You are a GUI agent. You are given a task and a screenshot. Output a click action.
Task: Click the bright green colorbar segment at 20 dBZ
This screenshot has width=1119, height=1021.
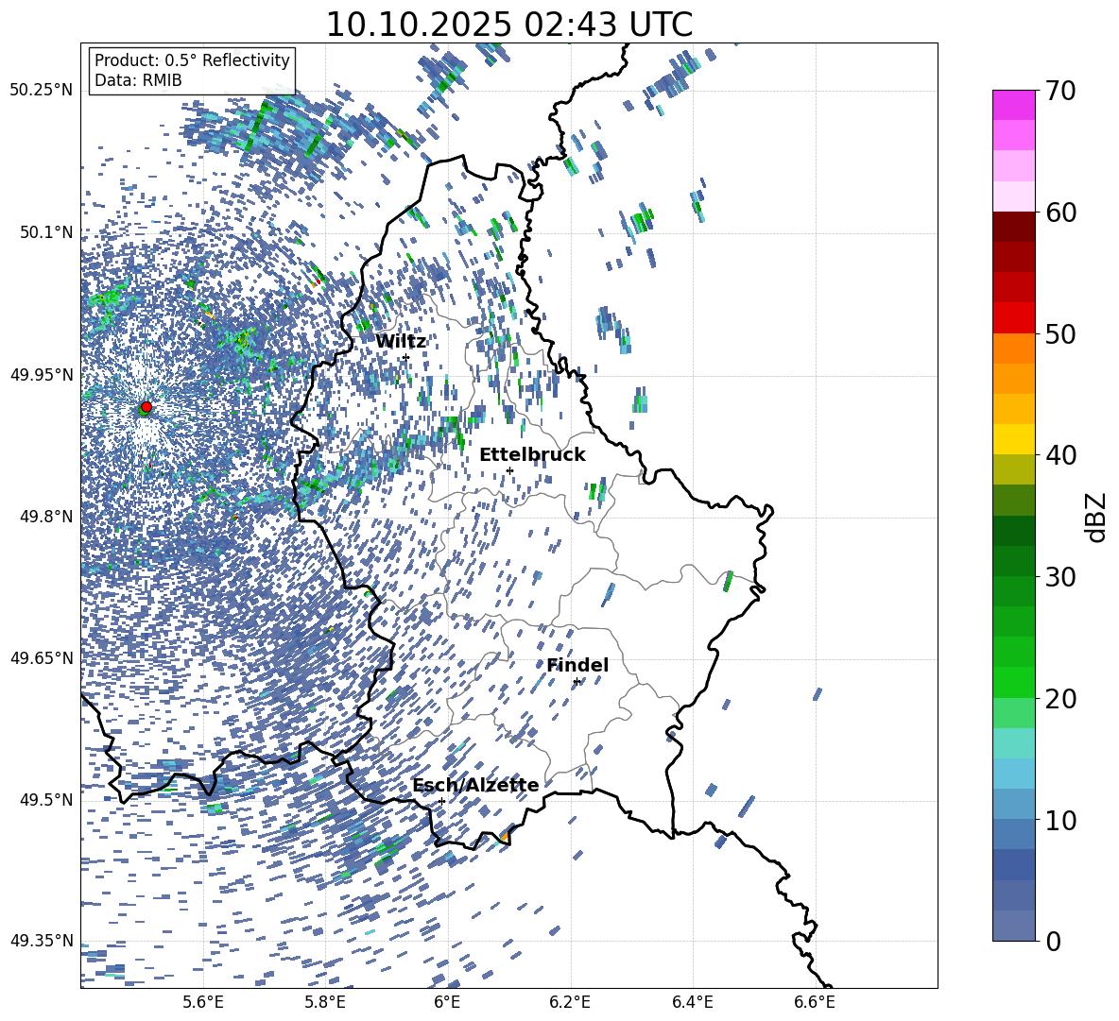[x=1013, y=682]
